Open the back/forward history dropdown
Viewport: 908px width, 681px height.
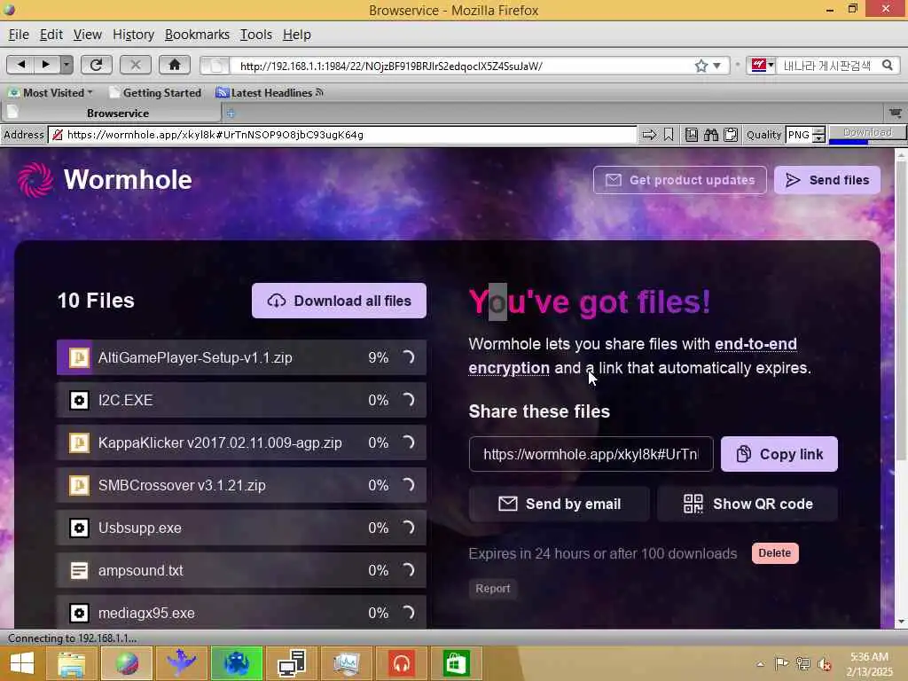point(67,65)
